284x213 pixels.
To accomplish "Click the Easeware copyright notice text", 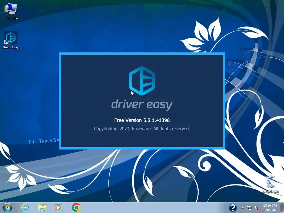I will point(142,129).
